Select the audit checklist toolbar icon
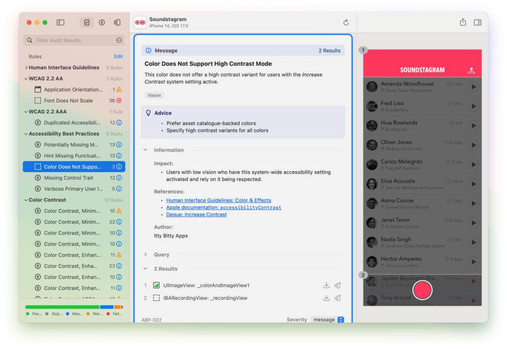This screenshot has width=507, height=349. point(87,22)
